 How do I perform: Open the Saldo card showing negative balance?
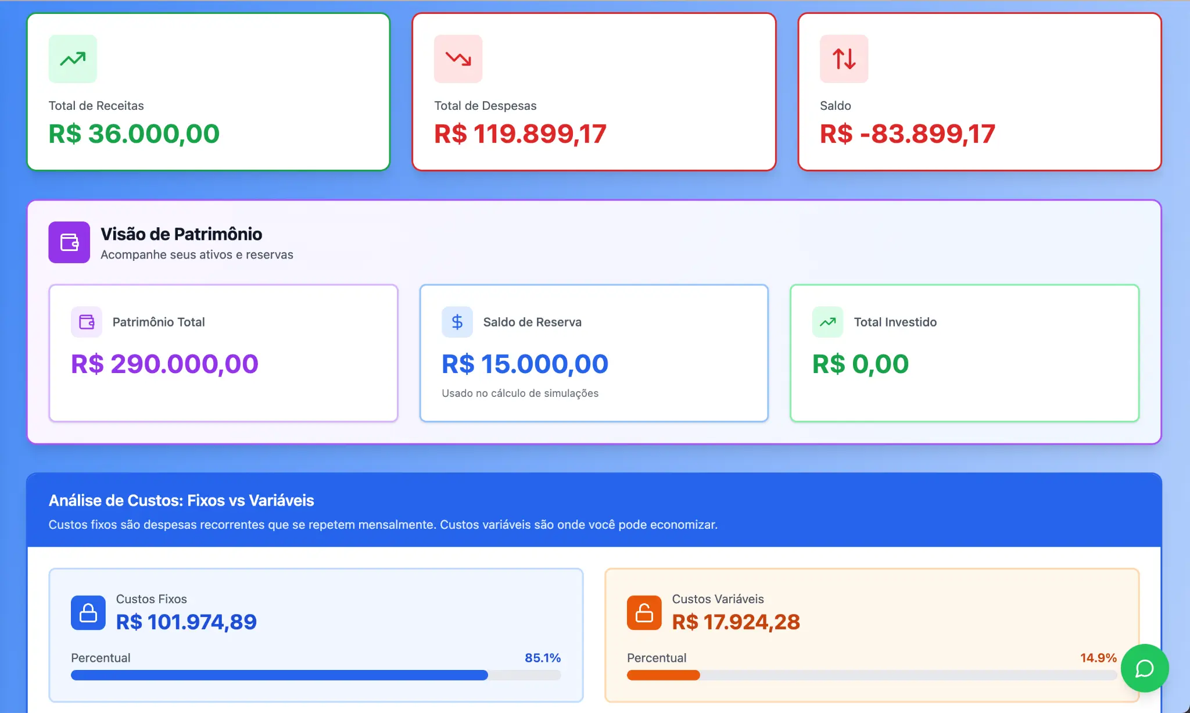980,92
